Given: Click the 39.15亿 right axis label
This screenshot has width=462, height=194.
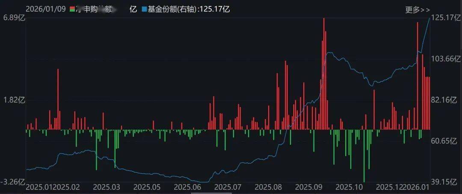Looking at the screenshot, I should (446, 182).
